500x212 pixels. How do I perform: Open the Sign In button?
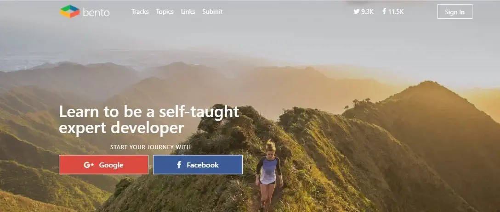pos(455,11)
